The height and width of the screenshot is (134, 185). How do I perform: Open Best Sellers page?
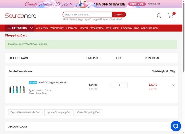click(113, 28)
